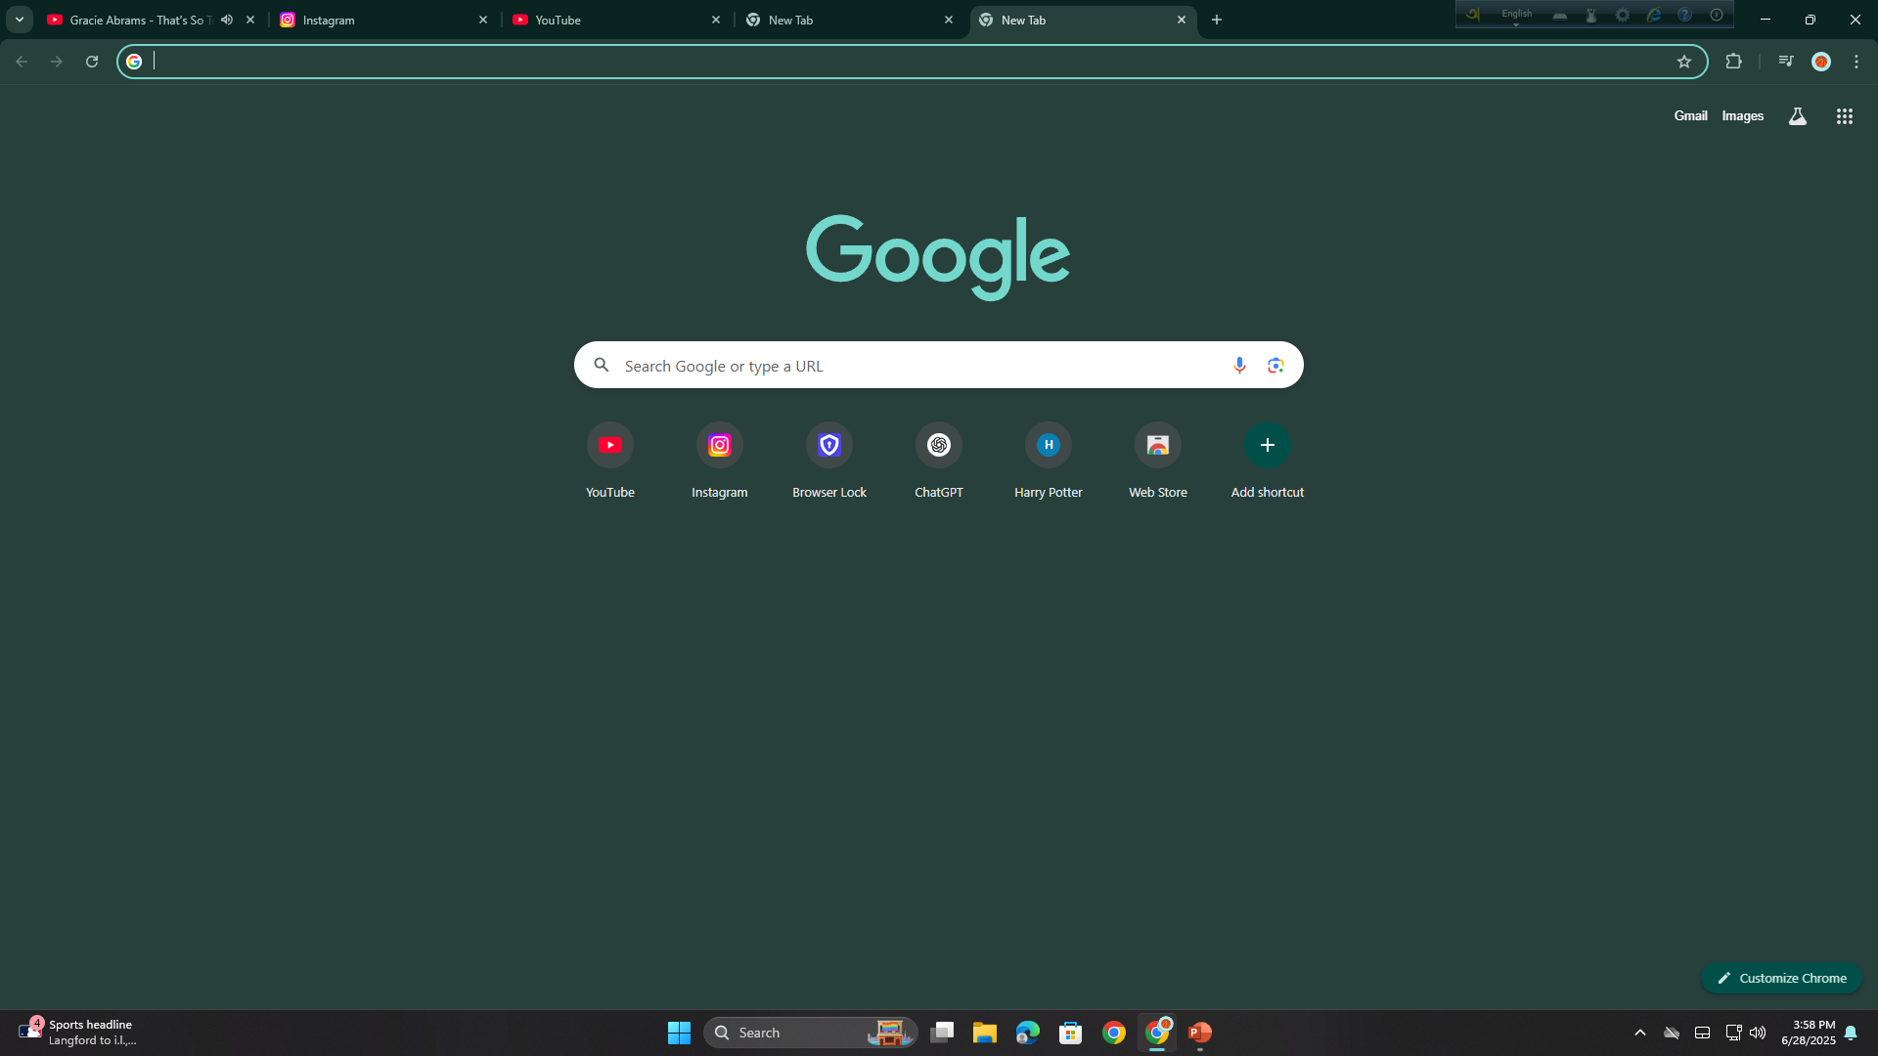Viewport: 1878px width, 1056px height.
Task: Click the Avro exit power icon
Action: coord(1717,15)
